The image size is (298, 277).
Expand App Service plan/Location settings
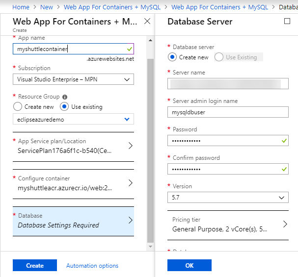point(73,146)
